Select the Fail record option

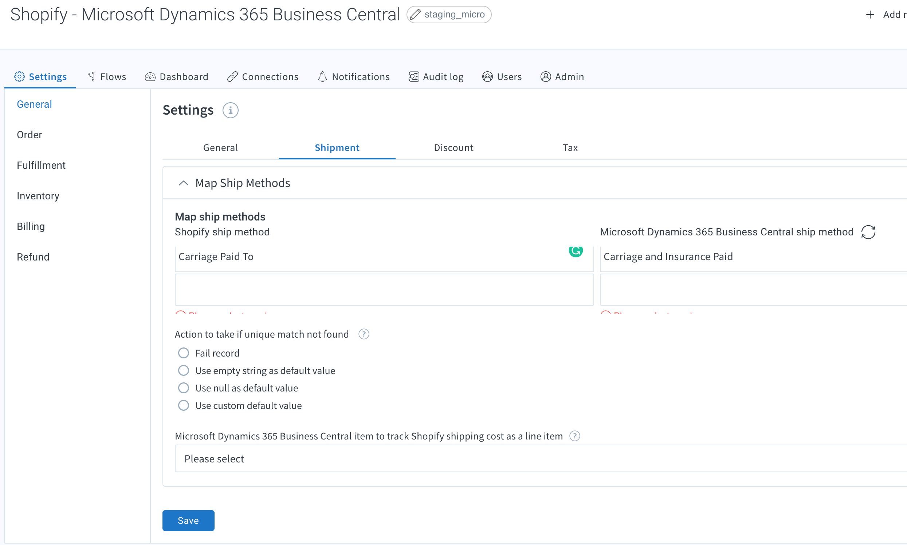tap(184, 353)
